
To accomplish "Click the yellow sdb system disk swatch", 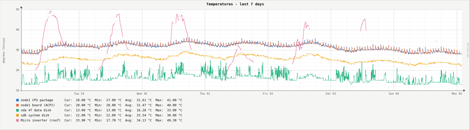I will pos(17,115).
